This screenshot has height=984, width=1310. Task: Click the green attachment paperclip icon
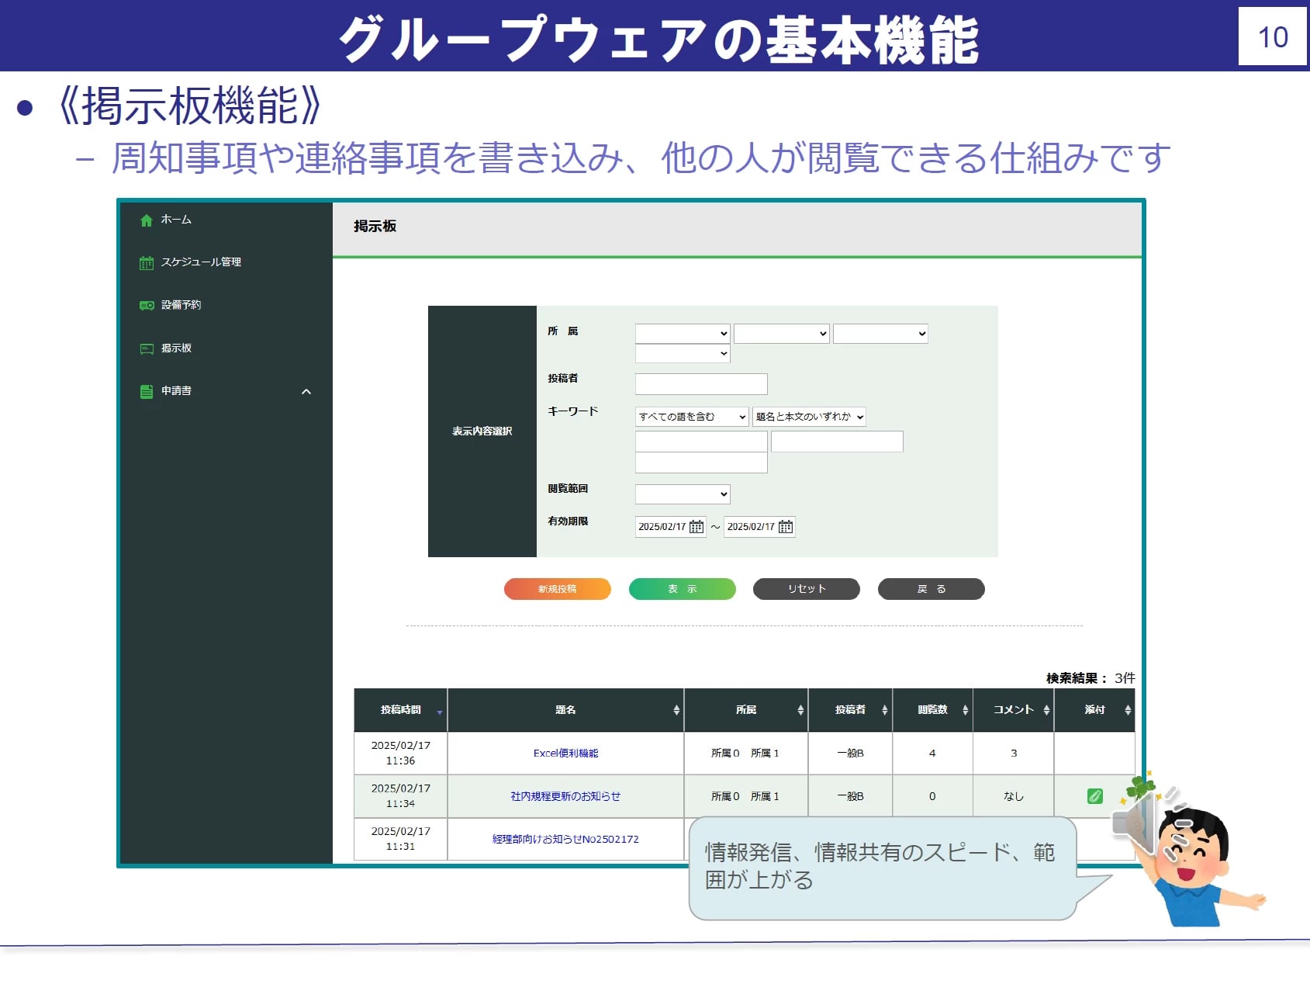pos(1094,796)
